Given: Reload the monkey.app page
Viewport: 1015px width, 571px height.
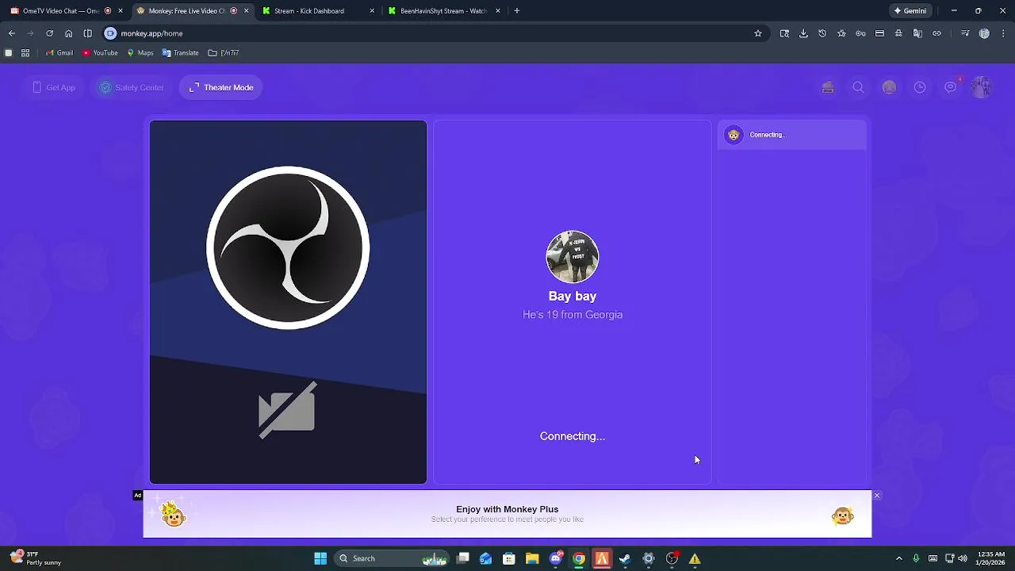Looking at the screenshot, I should pos(50,33).
